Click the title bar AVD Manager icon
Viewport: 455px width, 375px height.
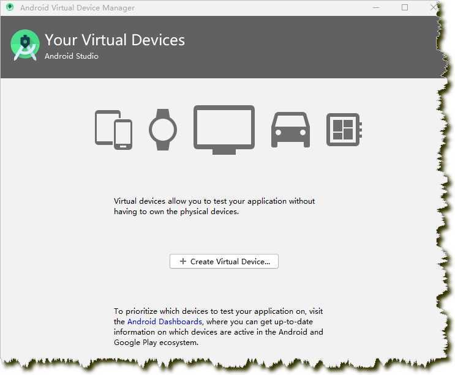[10, 7]
